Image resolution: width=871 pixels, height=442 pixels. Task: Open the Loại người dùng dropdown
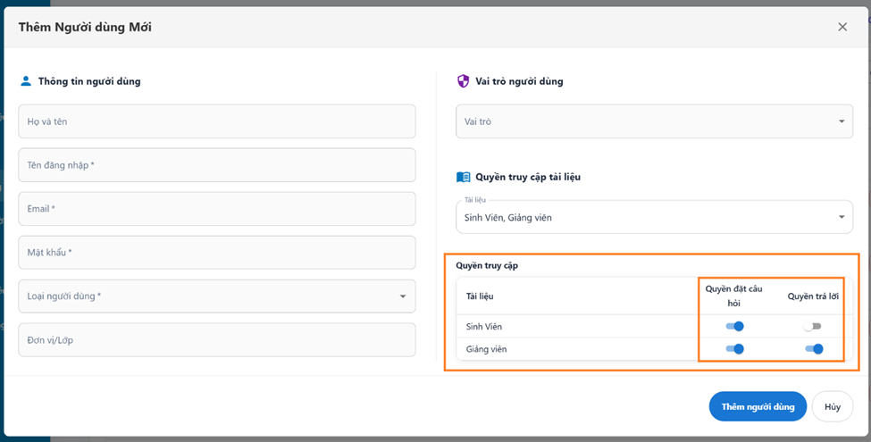pos(216,296)
